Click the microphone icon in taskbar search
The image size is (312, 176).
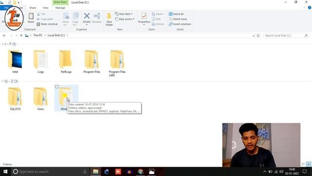[85, 172]
